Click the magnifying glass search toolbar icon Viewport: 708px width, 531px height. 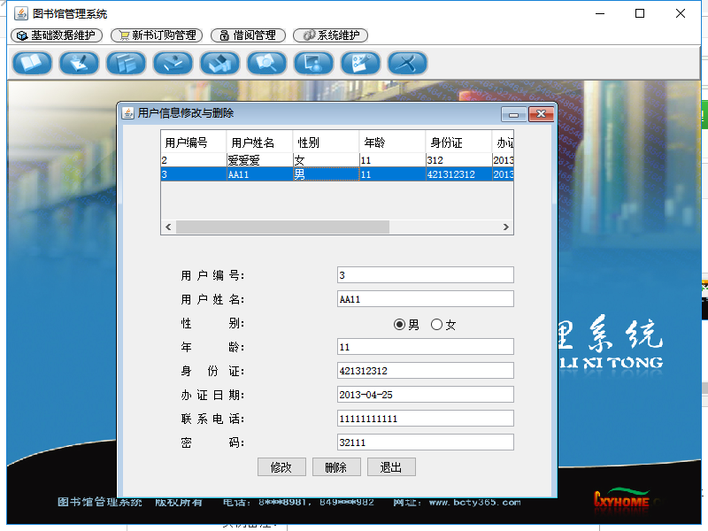[266, 63]
